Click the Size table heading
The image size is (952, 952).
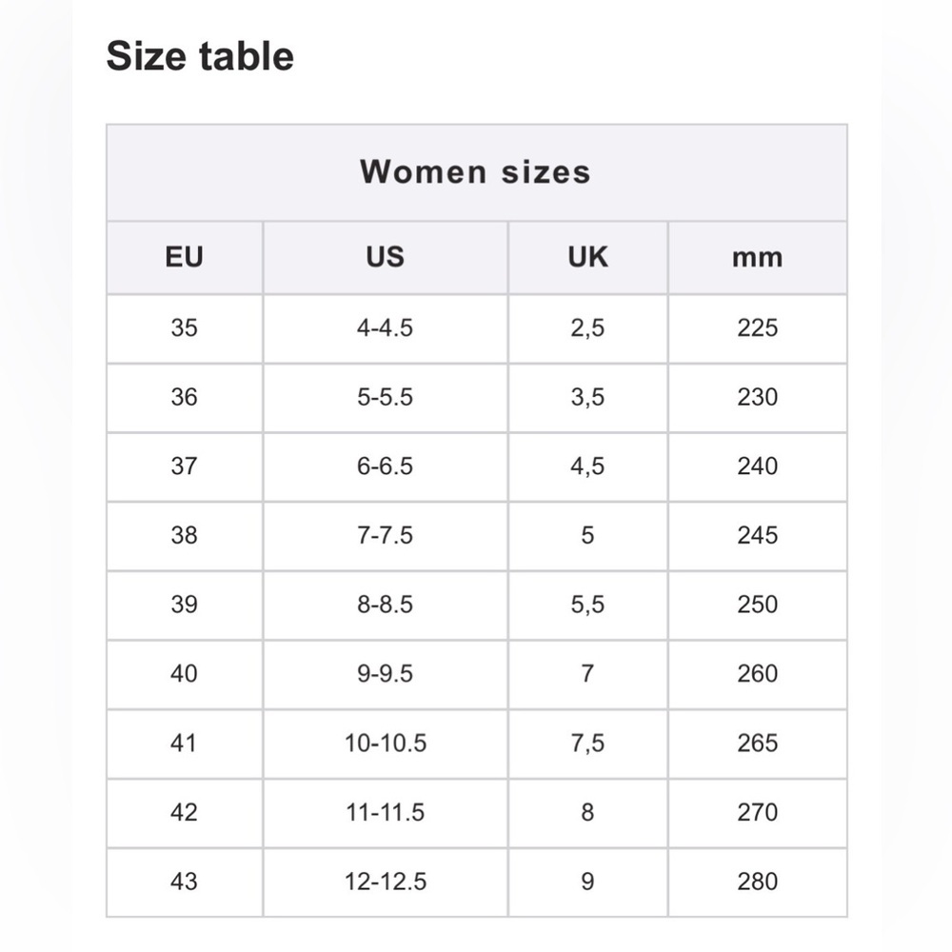click(x=200, y=56)
